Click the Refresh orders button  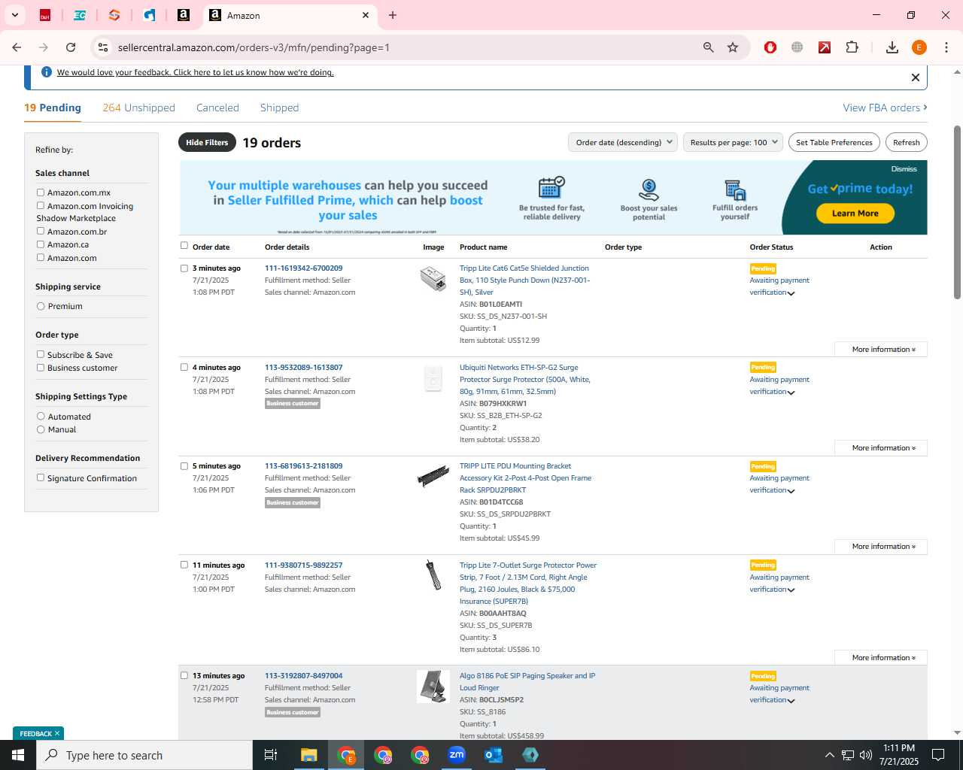pyautogui.click(x=906, y=142)
